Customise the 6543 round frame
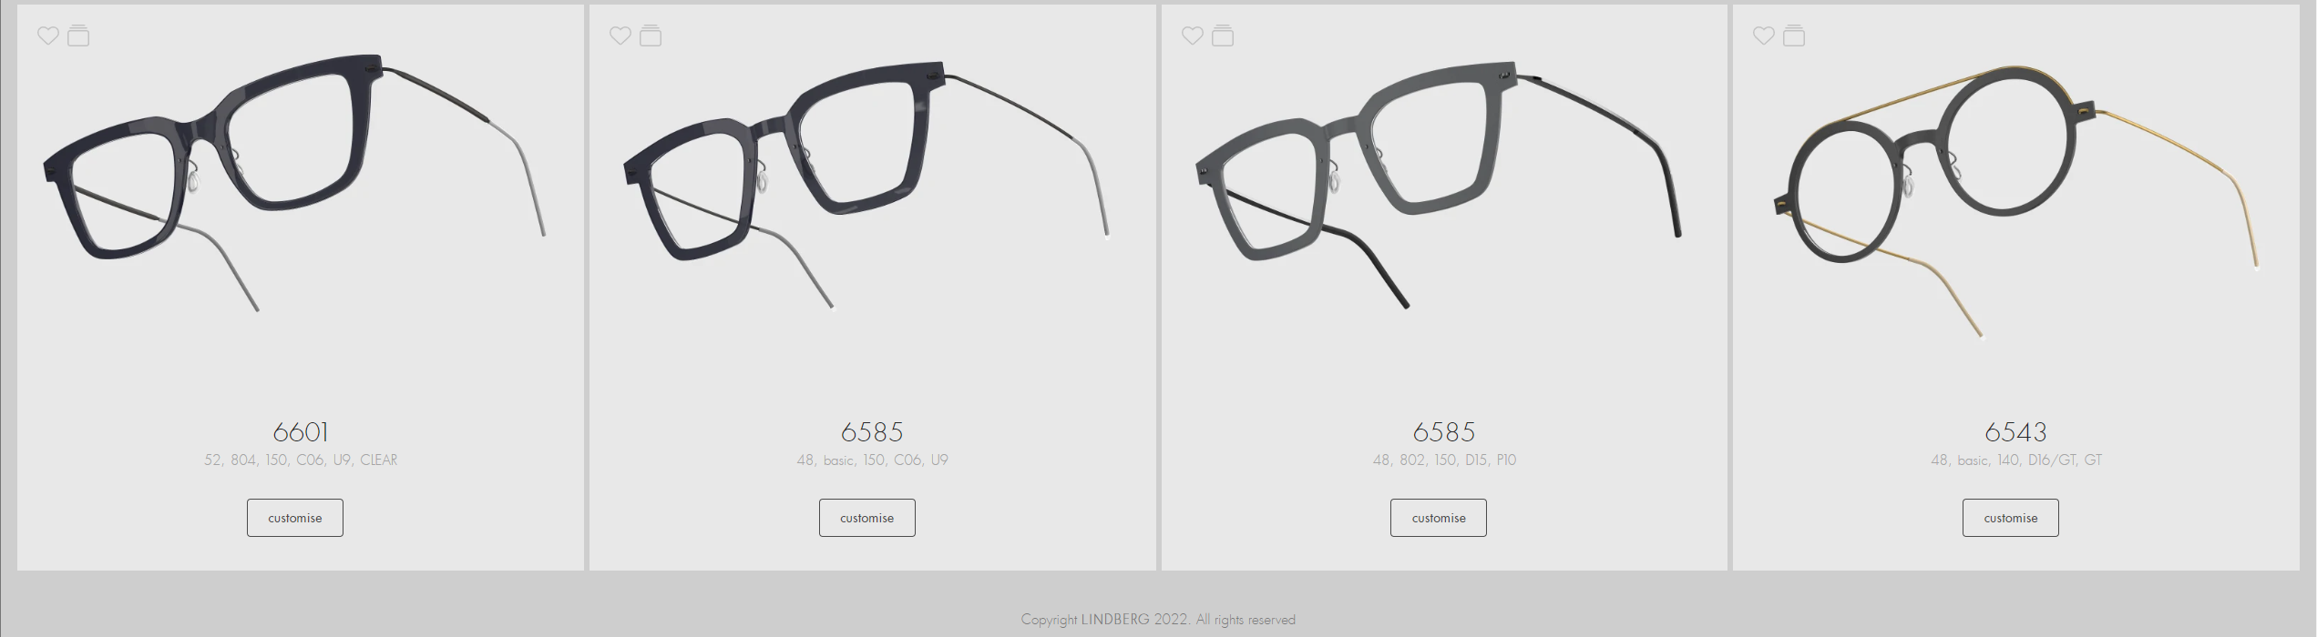 pyautogui.click(x=2011, y=518)
